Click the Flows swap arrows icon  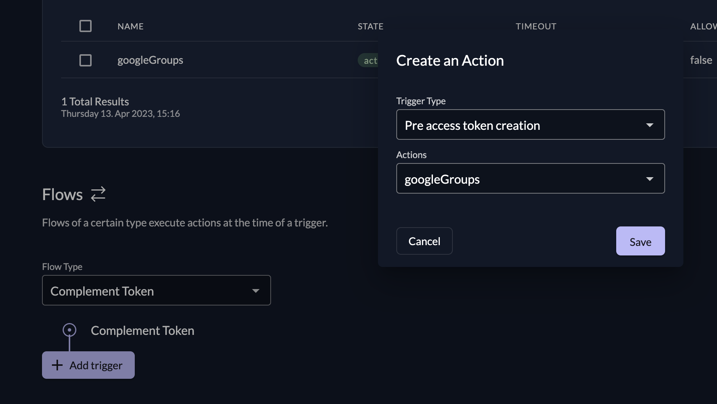[x=98, y=194]
